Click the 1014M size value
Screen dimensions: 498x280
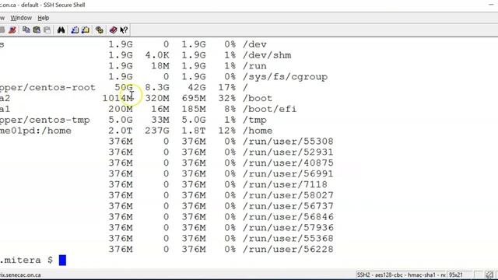(x=117, y=99)
